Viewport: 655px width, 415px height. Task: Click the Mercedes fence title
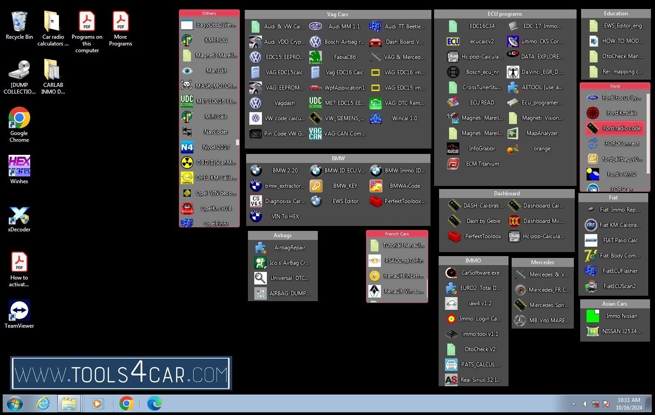tap(542, 262)
